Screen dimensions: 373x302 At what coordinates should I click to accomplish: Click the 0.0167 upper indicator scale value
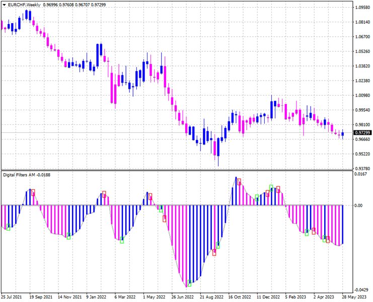[x=360, y=174]
